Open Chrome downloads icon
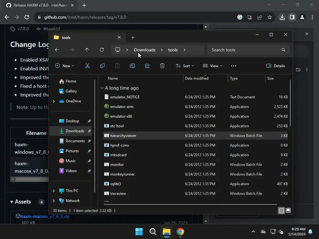Viewport: 319px width, 239px height. click(x=282, y=17)
